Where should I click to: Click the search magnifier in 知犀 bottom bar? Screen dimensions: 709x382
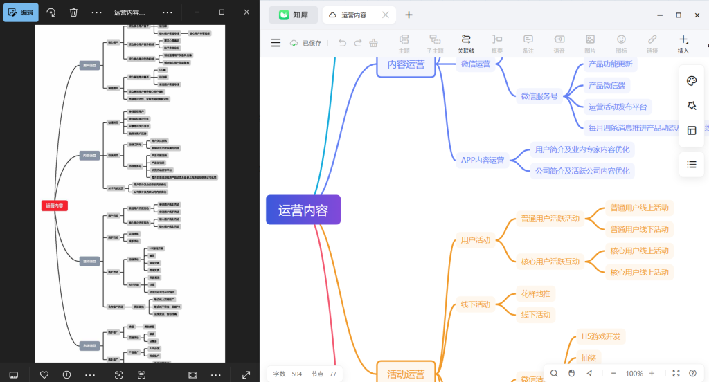point(554,374)
